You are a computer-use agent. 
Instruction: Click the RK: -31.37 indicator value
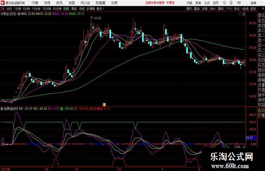[26, 109]
